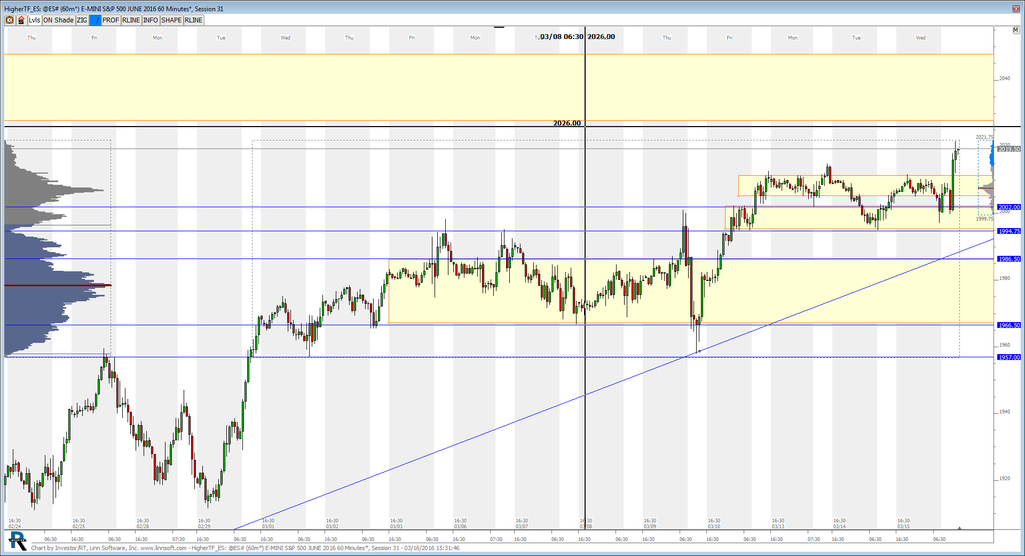This screenshot has width=1025, height=556.
Task: Click the ZIG zigzag toolbar button
Action: click(x=82, y=20)
